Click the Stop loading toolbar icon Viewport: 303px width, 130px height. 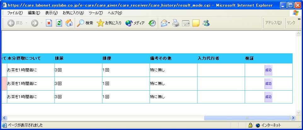[49, 23]
